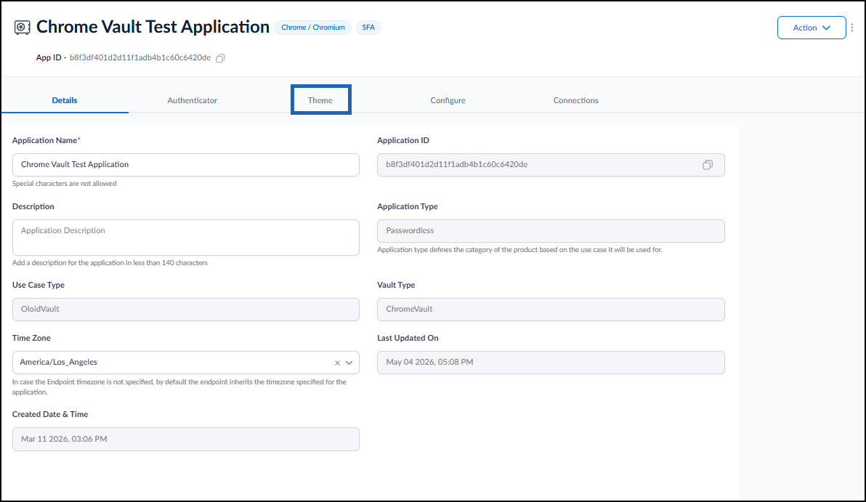This screenshot has height=502, width=866.
Task: Click the Chrome / Chromium tag
Action: coord(313,28)
